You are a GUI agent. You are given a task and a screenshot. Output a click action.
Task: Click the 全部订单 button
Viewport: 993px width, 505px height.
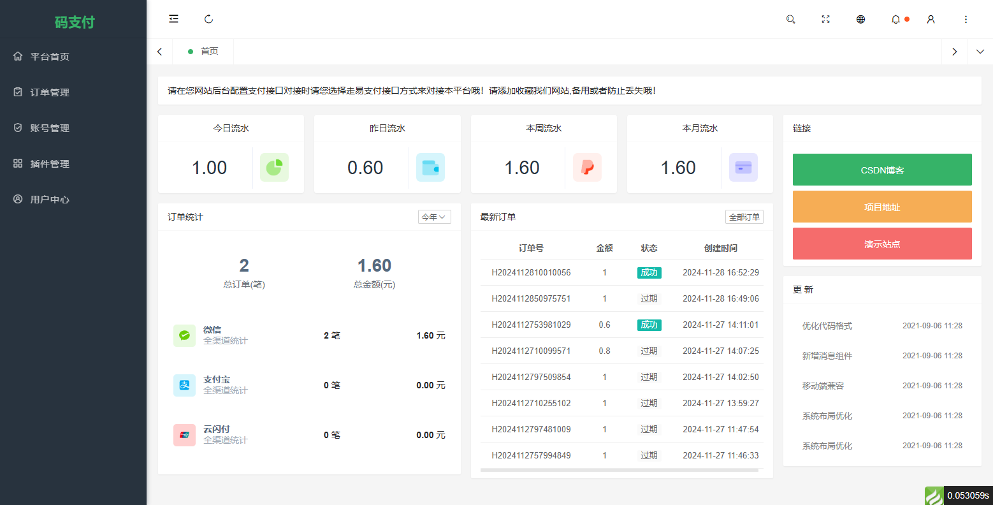point(744,217)
